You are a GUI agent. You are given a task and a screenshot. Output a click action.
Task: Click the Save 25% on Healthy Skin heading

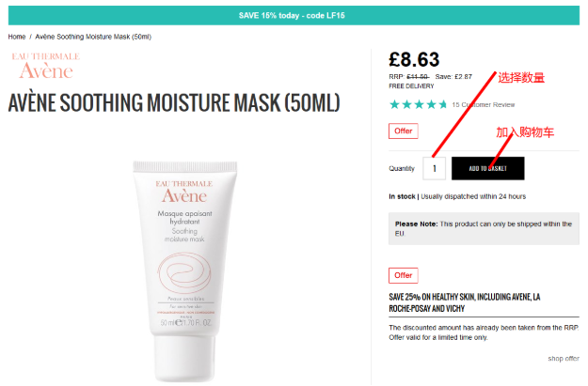click(x=465, y=302)
